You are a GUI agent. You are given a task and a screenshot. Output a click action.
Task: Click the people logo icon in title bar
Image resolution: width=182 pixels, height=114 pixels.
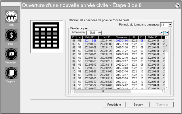pyautogui.click(x=177, y=5)
